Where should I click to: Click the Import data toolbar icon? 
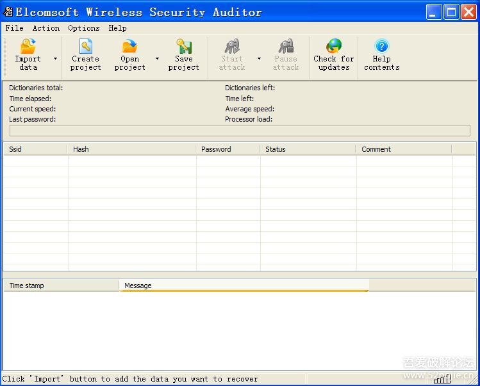tap(28, 46)
